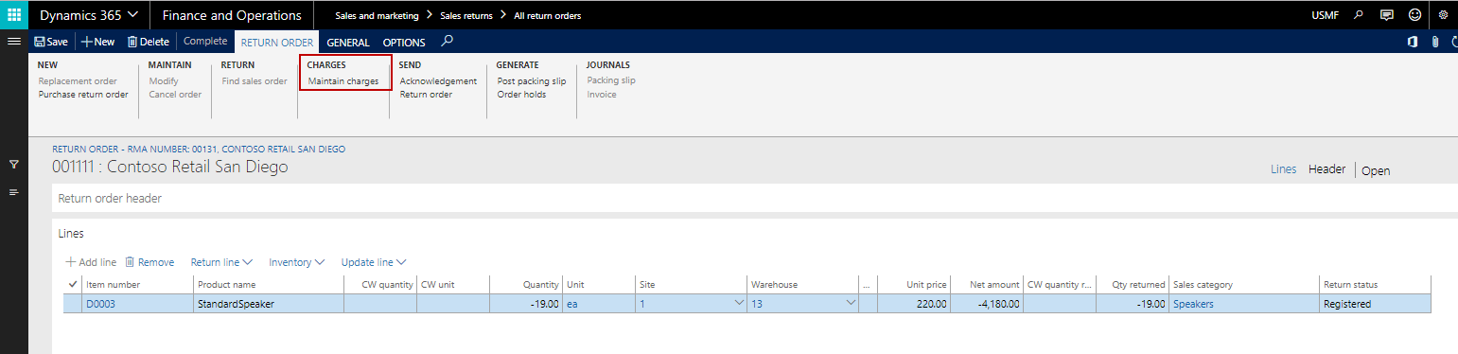Screen dimensions: 1458x354
Task: Click Cancel order
Action: pos(175,95)
